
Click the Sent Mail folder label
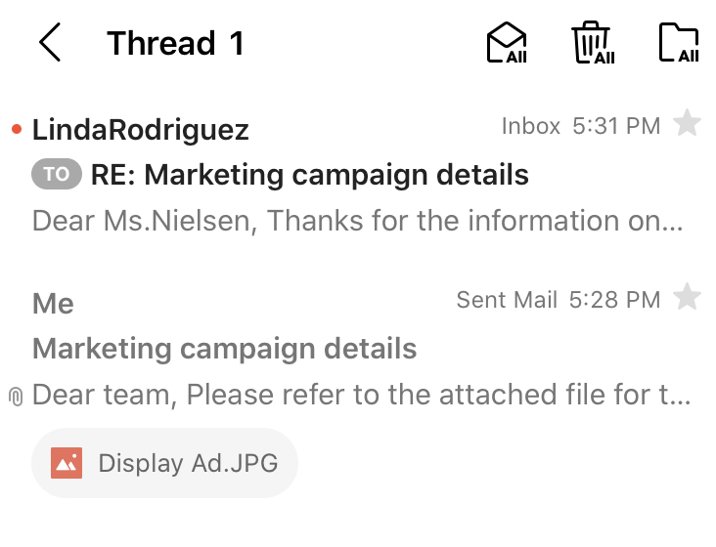(x=507, y=300)
